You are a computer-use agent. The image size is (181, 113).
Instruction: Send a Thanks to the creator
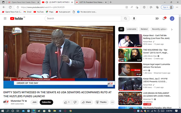[101, 102]
